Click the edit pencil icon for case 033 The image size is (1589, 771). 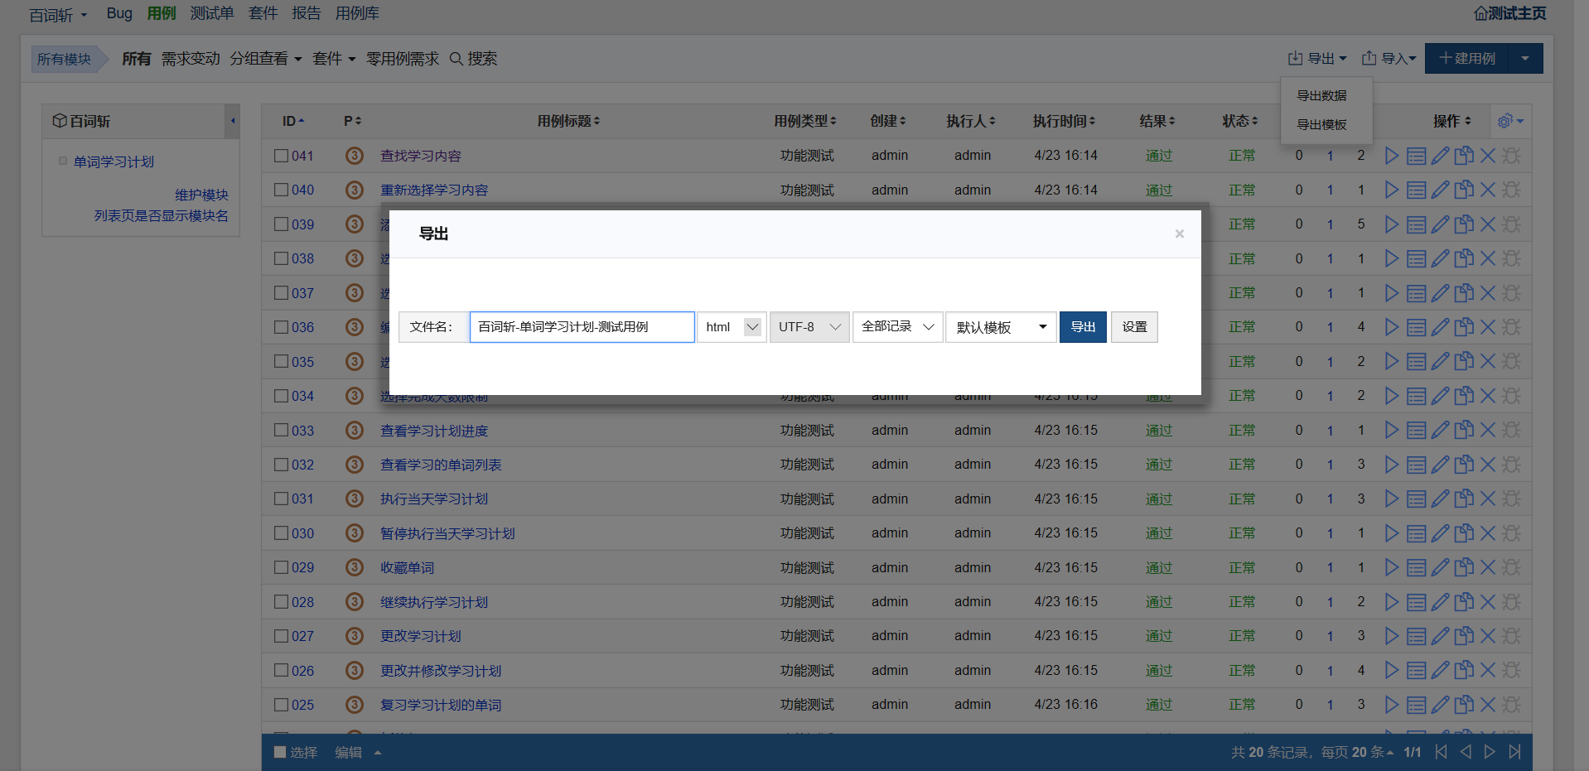point(1440,431)
